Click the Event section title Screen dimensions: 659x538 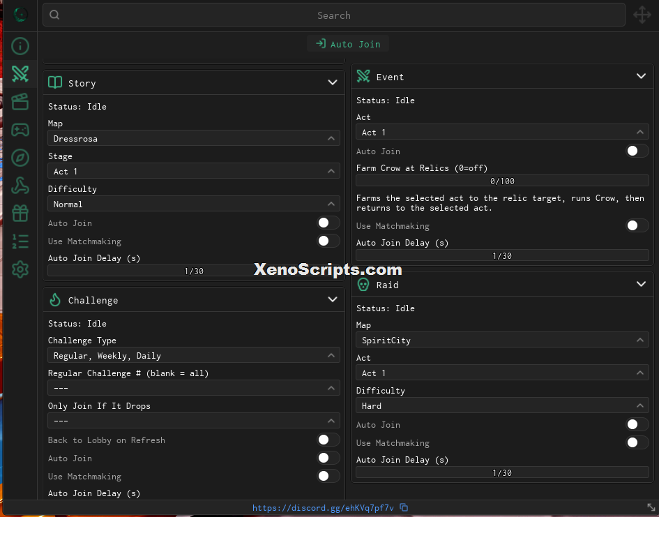(390, 77)
